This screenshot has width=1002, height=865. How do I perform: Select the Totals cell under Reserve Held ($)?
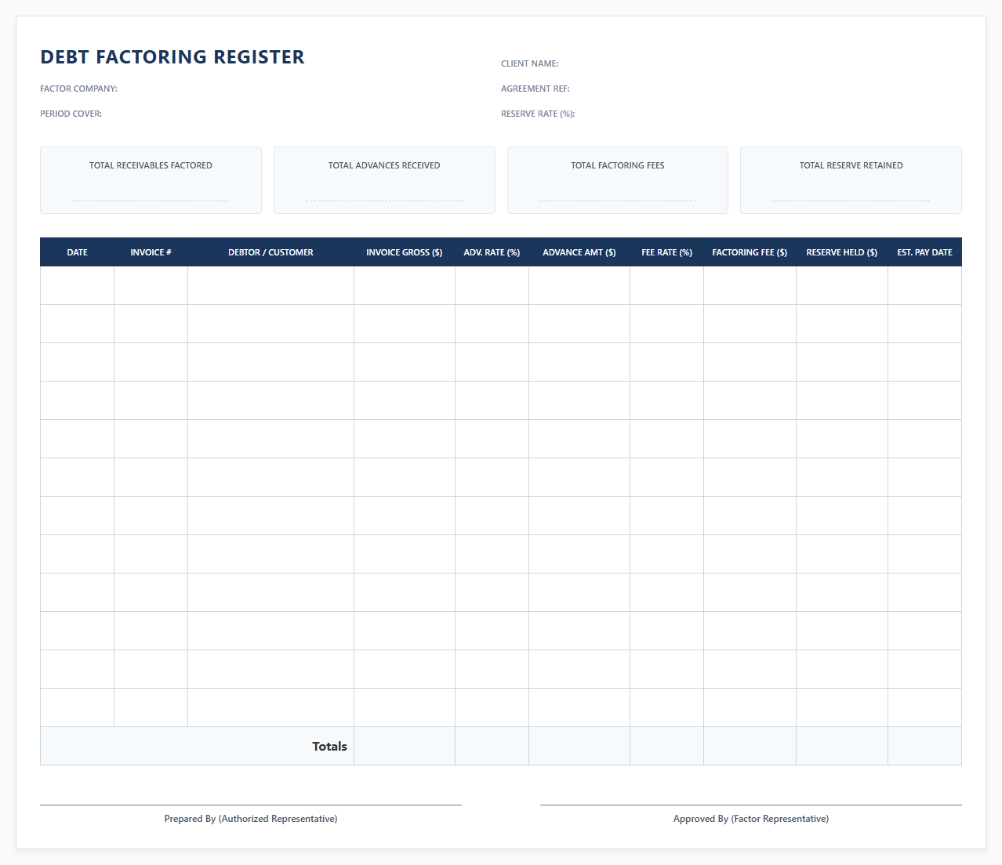[x=842, y=746]
